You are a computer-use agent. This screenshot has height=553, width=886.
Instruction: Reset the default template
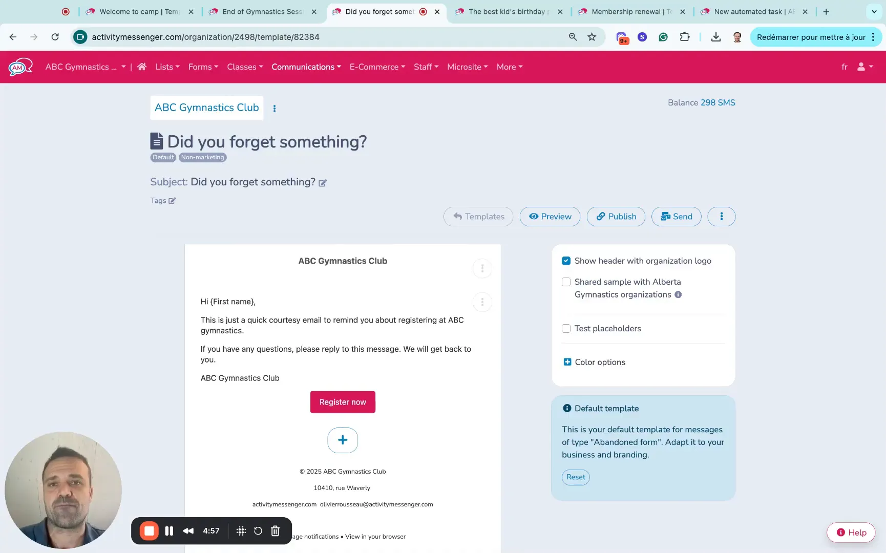point(575,477)
